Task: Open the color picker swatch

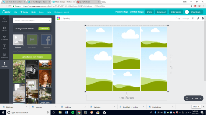Action: click(58, 18)
